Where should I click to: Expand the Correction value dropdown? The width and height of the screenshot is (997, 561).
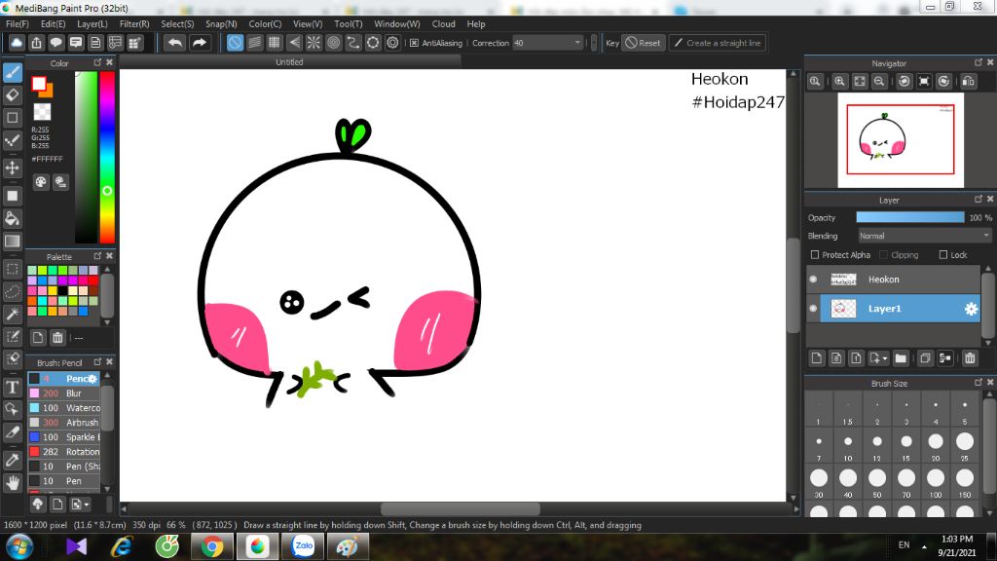(x=578, y=43)
